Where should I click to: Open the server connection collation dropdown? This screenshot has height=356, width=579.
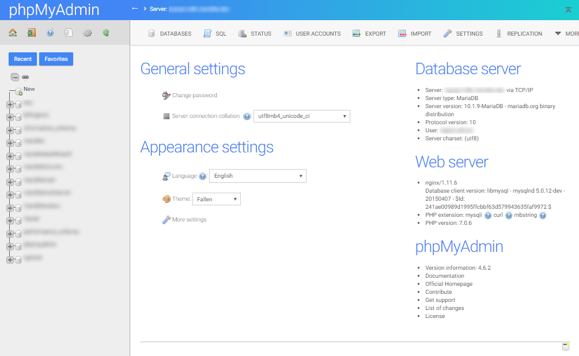click(x=301, y=116)
